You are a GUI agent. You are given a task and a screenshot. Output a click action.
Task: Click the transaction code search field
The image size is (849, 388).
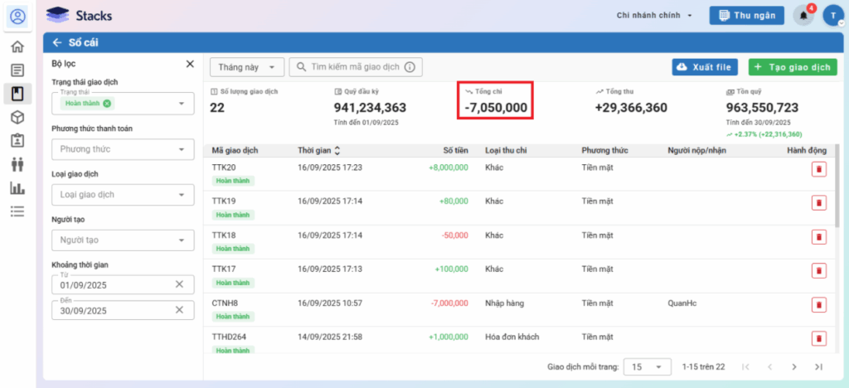(355, 67)
